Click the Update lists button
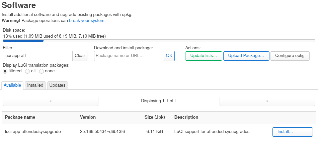Viewport: 320px width, 145px height. 204,56
